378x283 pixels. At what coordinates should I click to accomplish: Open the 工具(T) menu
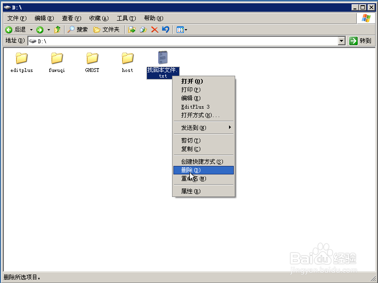[126, 18]
